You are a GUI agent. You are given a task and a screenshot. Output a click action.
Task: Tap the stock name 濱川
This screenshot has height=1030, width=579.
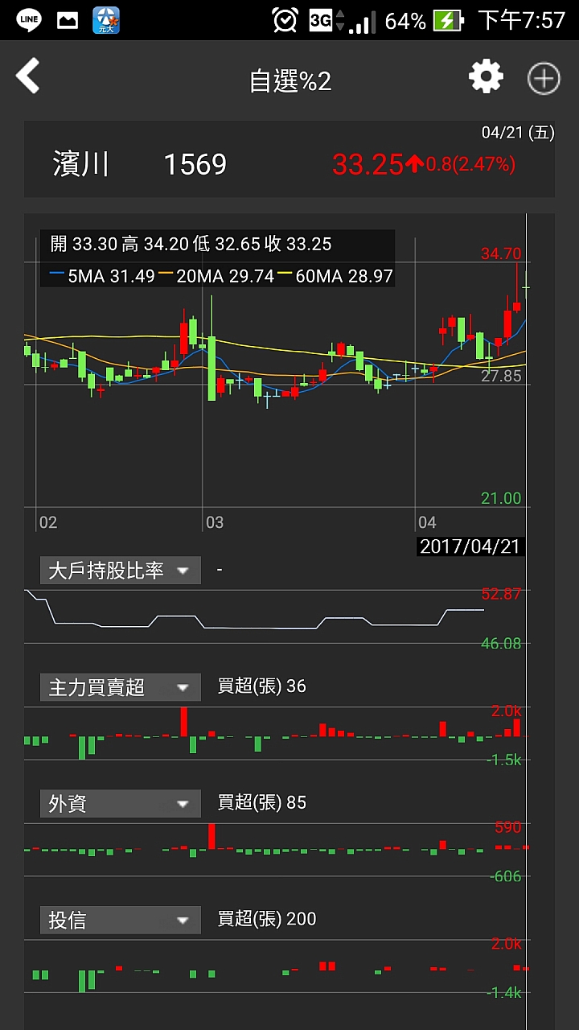pyautogui.click(x=80, y=164)
